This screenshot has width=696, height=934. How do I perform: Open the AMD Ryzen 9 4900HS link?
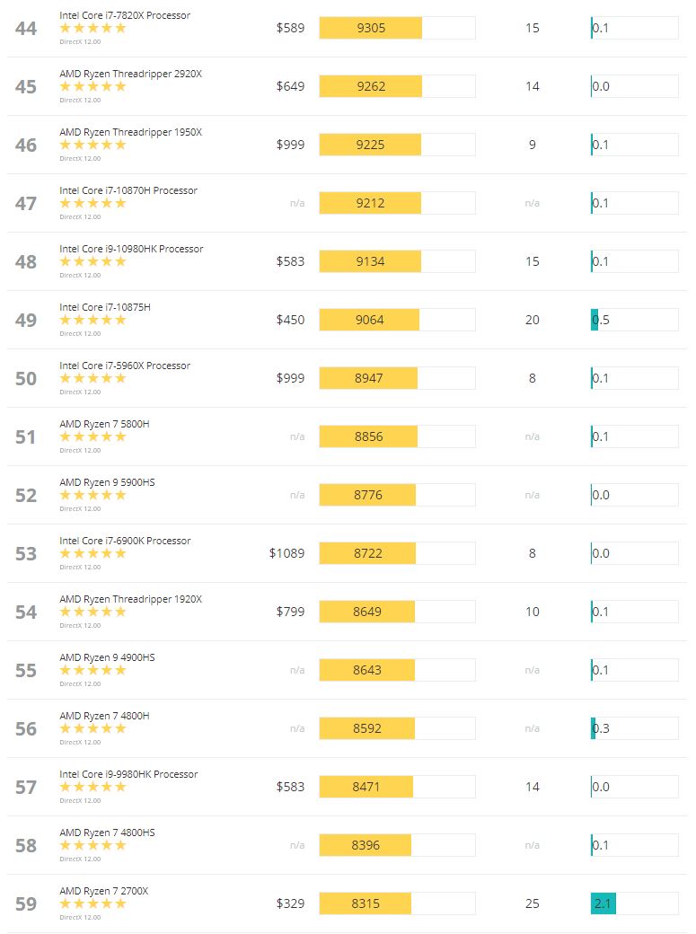click(107, 657)
